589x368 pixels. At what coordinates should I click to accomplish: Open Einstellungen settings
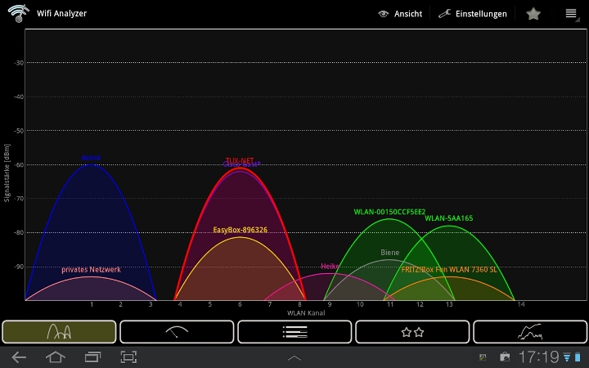pyautogui.click(x=472, y=14)
